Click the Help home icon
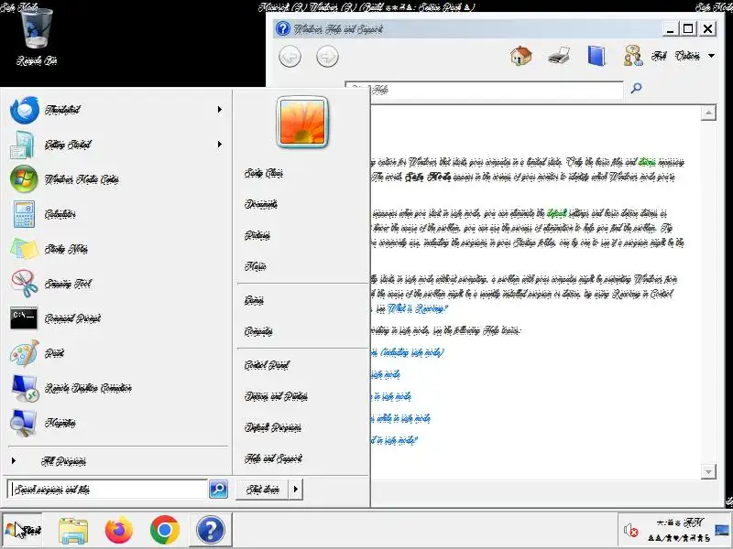 (521, 56)
